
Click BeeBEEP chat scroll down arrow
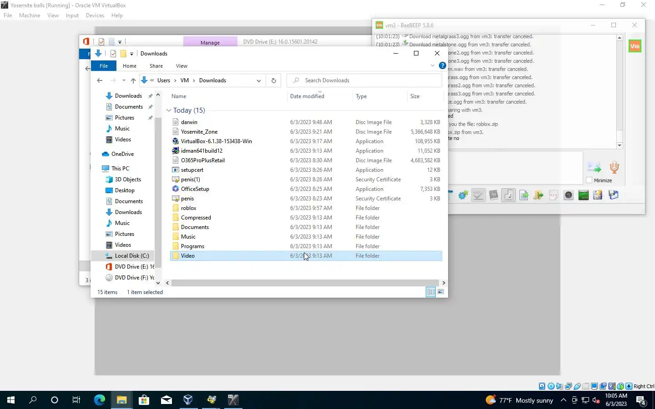pyautogui.click(x=620, y=145)
